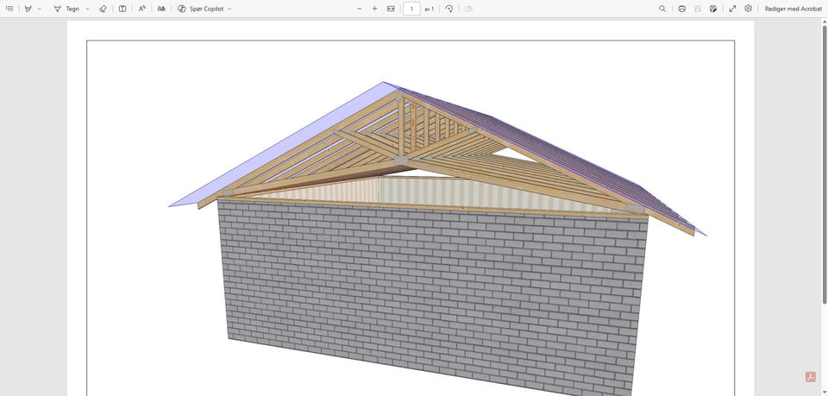
Task: Expand highlight color options dropdown
Action: tap(40, 9)
